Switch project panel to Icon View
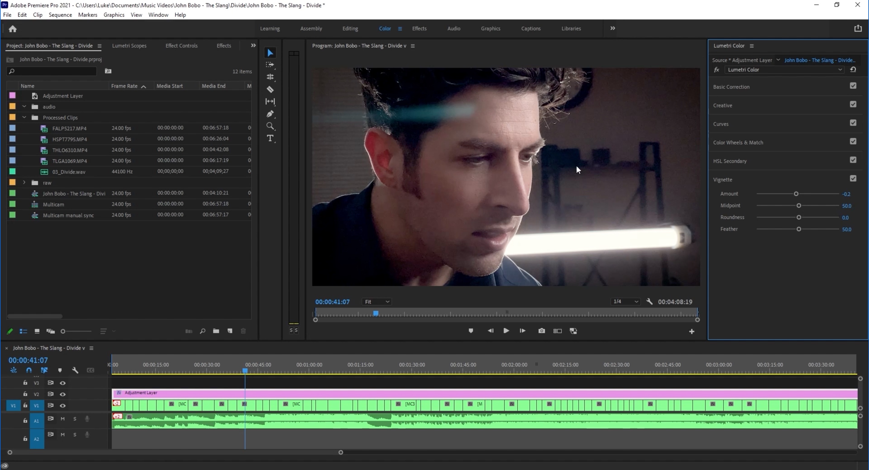Image resolution: width=869 pixels, height=470 pixels. (x=37, y=332)
